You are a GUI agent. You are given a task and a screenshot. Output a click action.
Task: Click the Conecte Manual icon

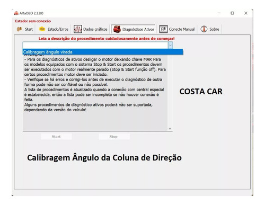pos(163,29)
